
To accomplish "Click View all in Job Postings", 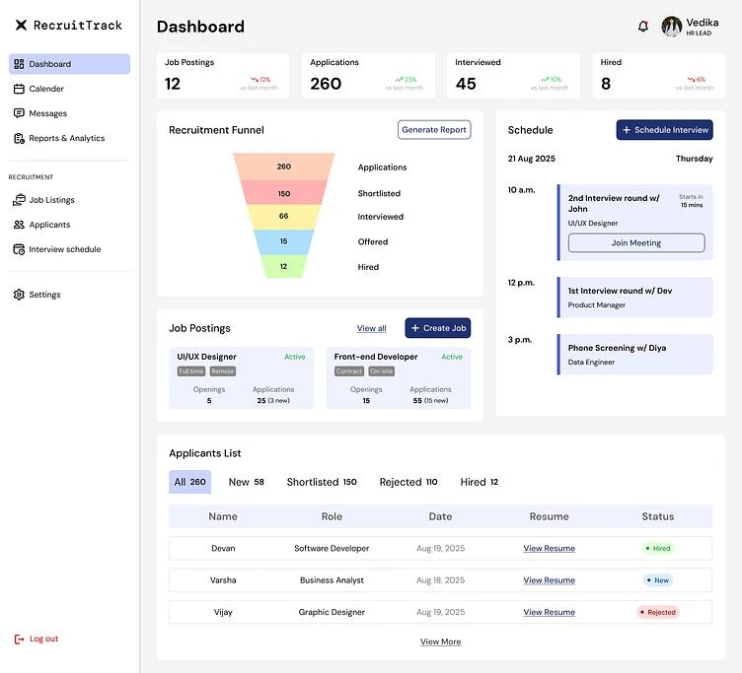I will point(371,328).
